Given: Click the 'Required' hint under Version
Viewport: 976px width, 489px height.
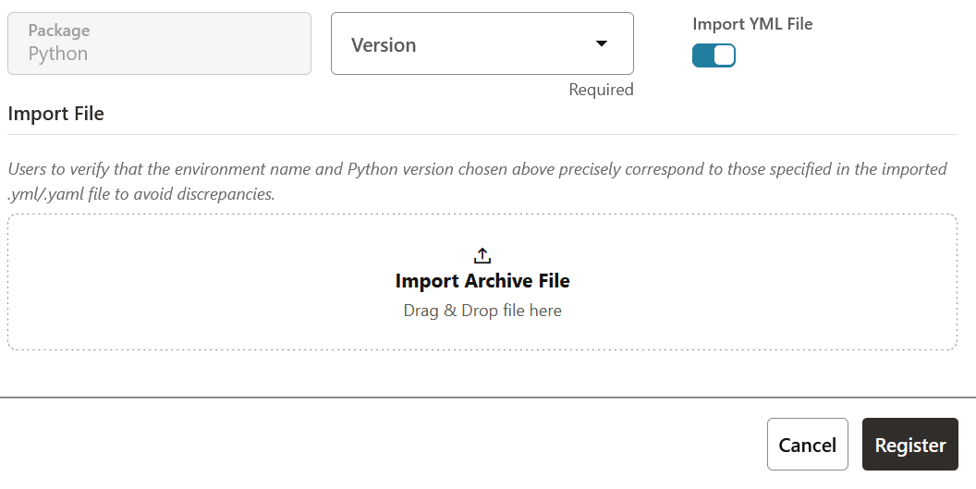Looking at the screenshot, I should (x=602, y=90).
